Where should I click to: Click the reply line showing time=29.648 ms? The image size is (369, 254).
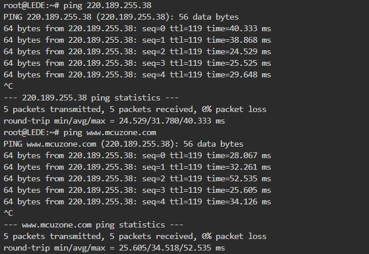(137, 74)
